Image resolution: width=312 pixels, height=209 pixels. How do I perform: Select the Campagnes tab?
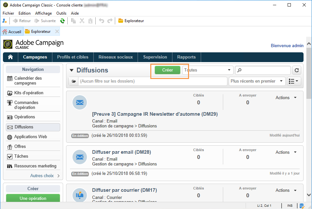(35, 57)
